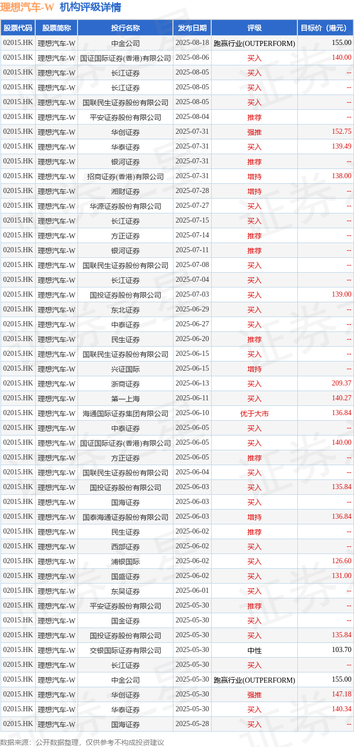Select the 第一上海 cell
The image size is (354, 747).
pos(125,399)
